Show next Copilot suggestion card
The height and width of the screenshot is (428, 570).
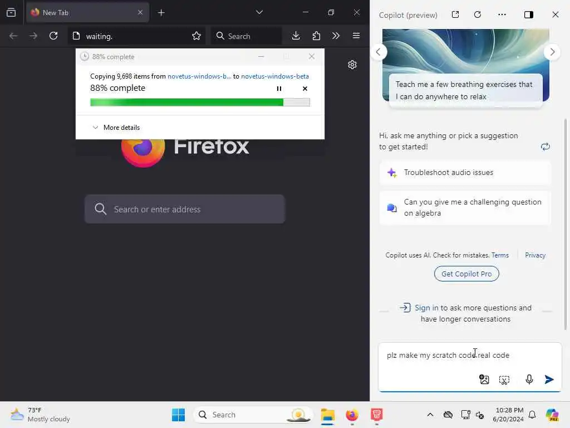552,52
